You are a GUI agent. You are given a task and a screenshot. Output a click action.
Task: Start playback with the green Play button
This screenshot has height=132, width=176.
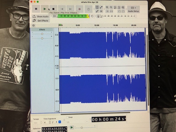[x=45, y=9]
